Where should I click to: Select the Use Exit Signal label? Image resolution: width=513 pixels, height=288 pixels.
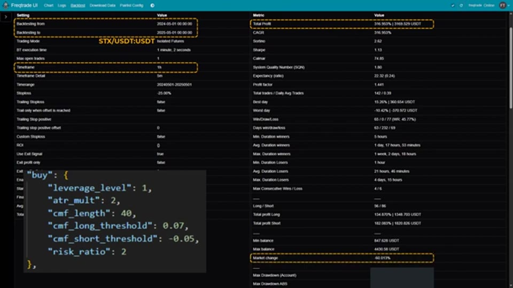[x=29, y=154]
